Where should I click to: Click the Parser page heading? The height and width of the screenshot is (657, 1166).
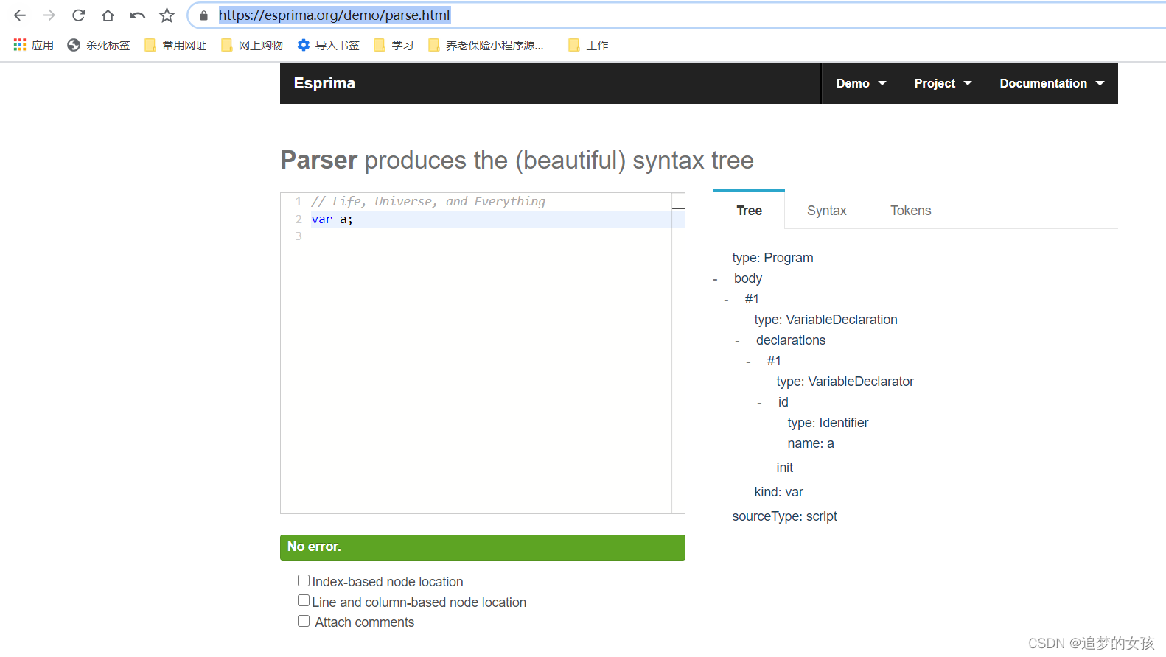(517, 160)
